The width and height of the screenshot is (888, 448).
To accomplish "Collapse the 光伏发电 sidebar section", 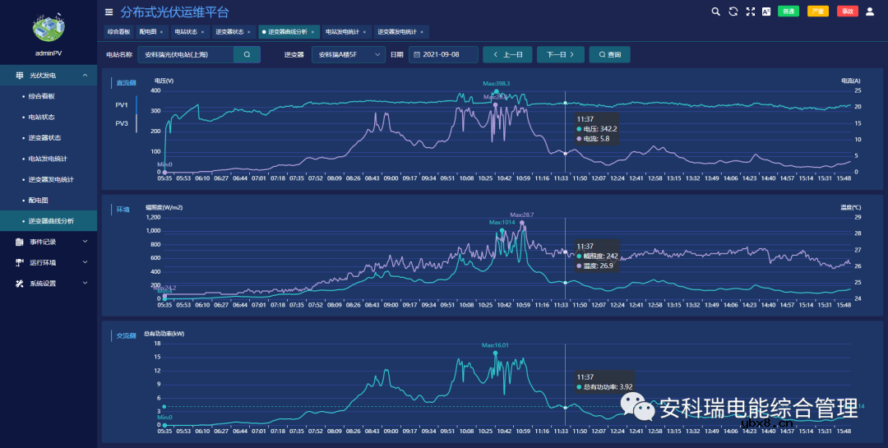I will tap(49, 76).
